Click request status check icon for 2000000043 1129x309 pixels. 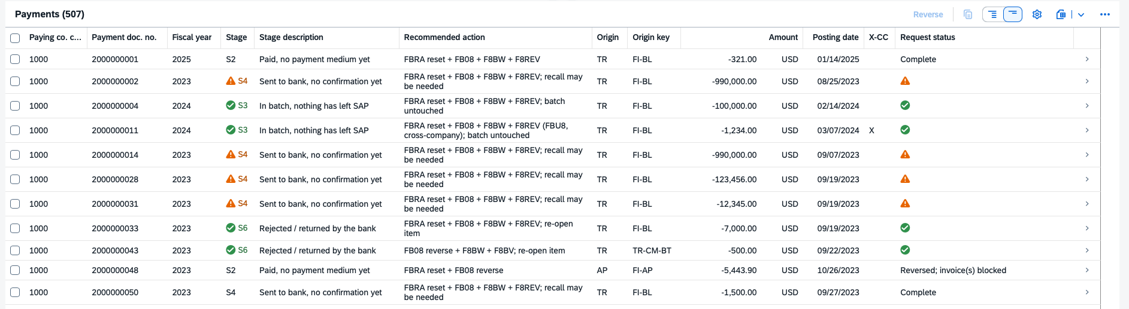pos(905,250)
